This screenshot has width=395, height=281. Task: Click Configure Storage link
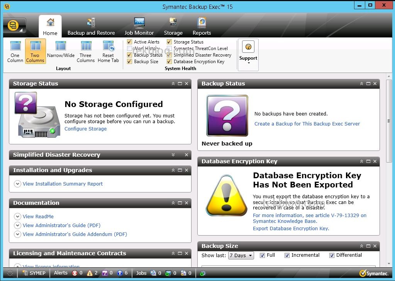(x=86, y=129)
